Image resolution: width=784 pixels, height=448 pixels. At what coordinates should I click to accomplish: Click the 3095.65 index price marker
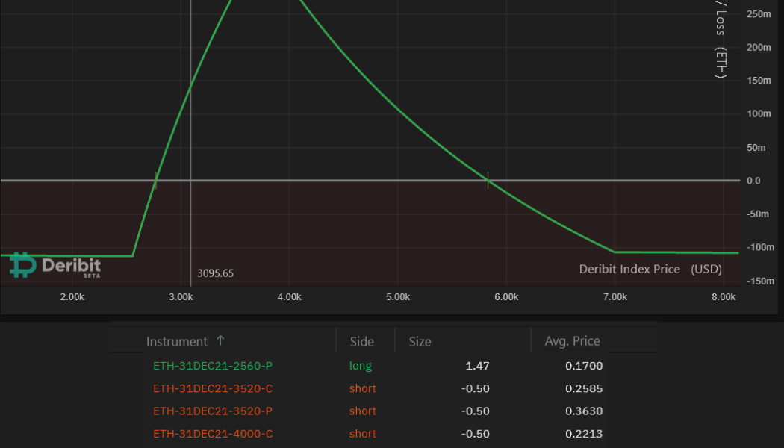click(x=215, y=273)
